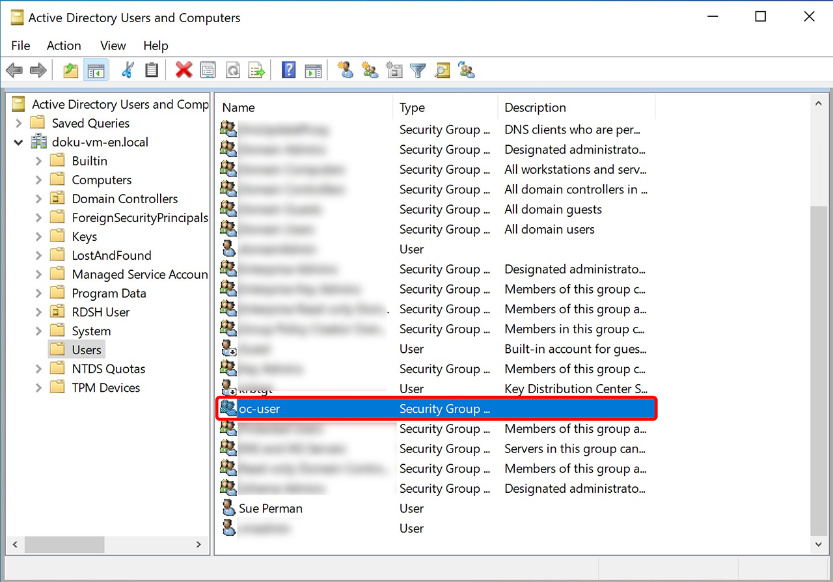Delete object with red X icon
Viewport: 833px width, 582px height.
click(x=184, y=70)
